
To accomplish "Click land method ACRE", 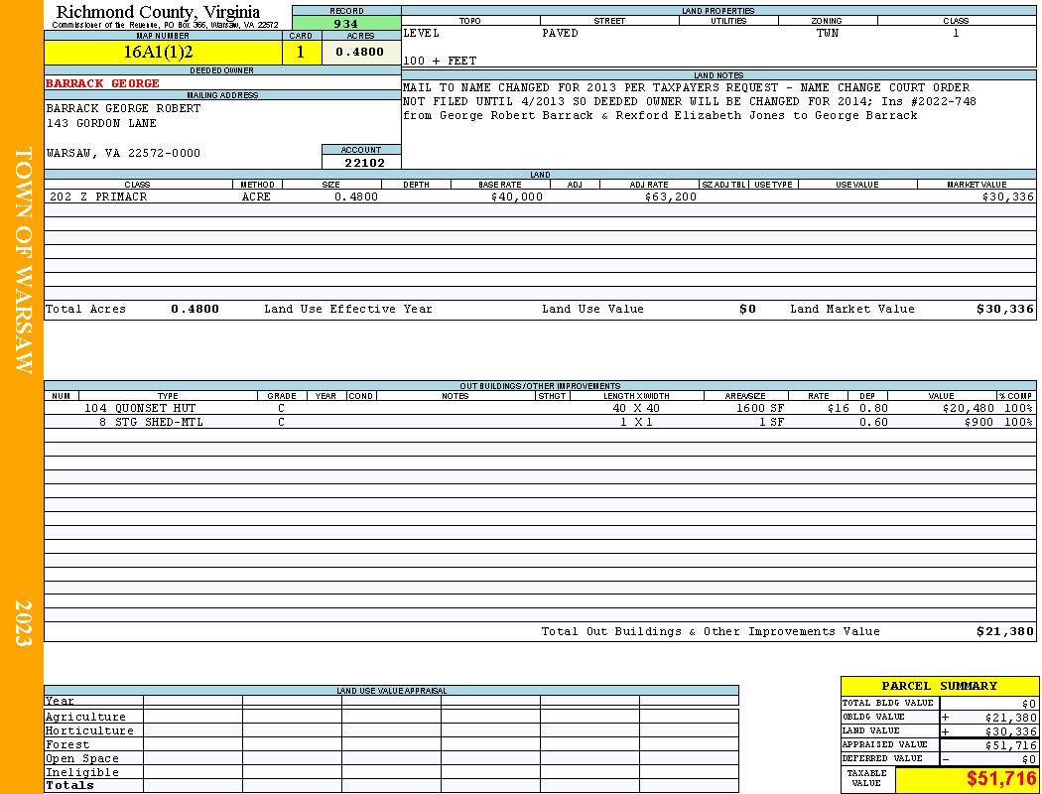I will (256, 197).
